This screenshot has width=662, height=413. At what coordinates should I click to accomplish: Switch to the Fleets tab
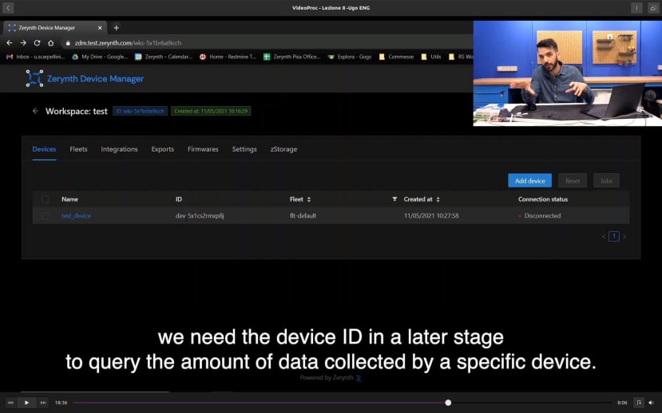coord(78,149)
